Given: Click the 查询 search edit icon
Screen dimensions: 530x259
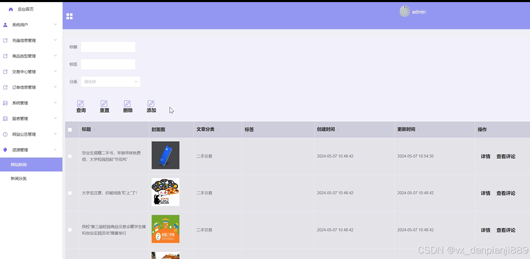Looking at the screenshot, I should [x=81, y=103].
